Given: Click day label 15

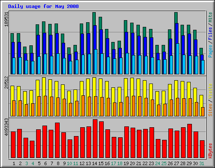Looking at the screenshot, I should [x=101, y=163].
